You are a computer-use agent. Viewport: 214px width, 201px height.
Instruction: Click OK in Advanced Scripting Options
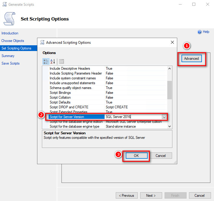(x=136, y=156)
